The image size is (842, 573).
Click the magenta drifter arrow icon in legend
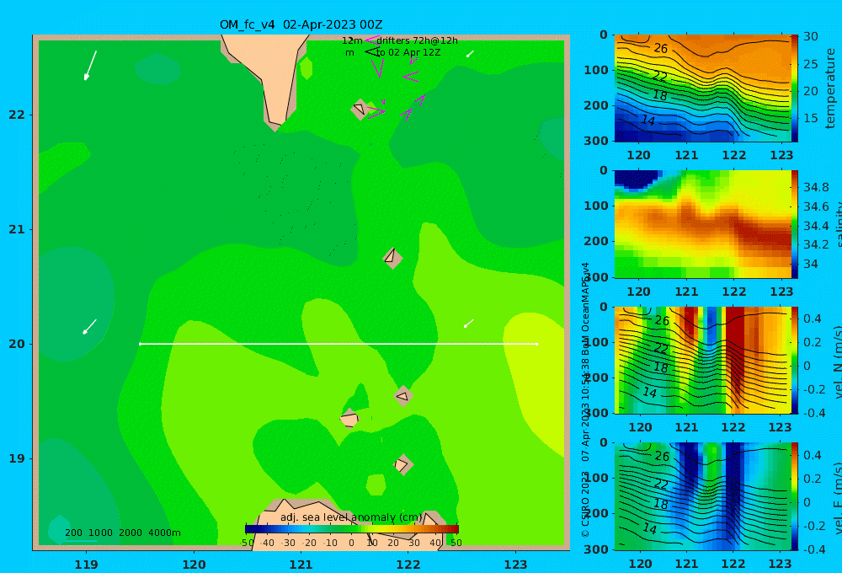point(371,40)
